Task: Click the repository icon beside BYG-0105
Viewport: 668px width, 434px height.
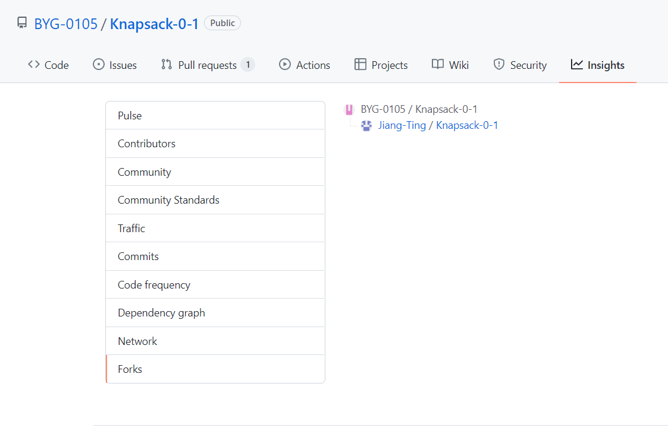Action: point(22,23)
